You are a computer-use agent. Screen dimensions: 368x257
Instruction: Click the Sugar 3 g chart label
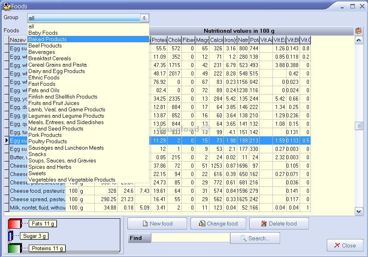pyautogui.click(x=34, y=236)
